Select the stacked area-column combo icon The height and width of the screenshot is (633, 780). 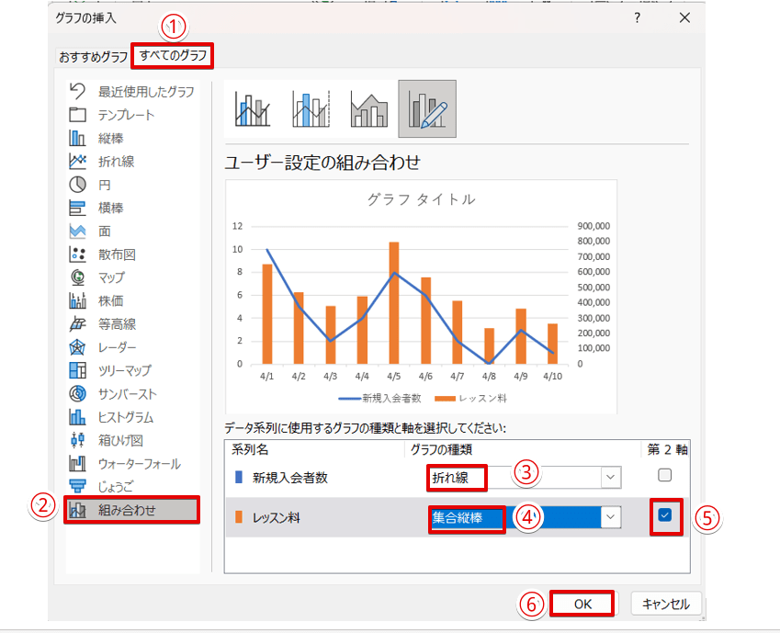[369, 109]
